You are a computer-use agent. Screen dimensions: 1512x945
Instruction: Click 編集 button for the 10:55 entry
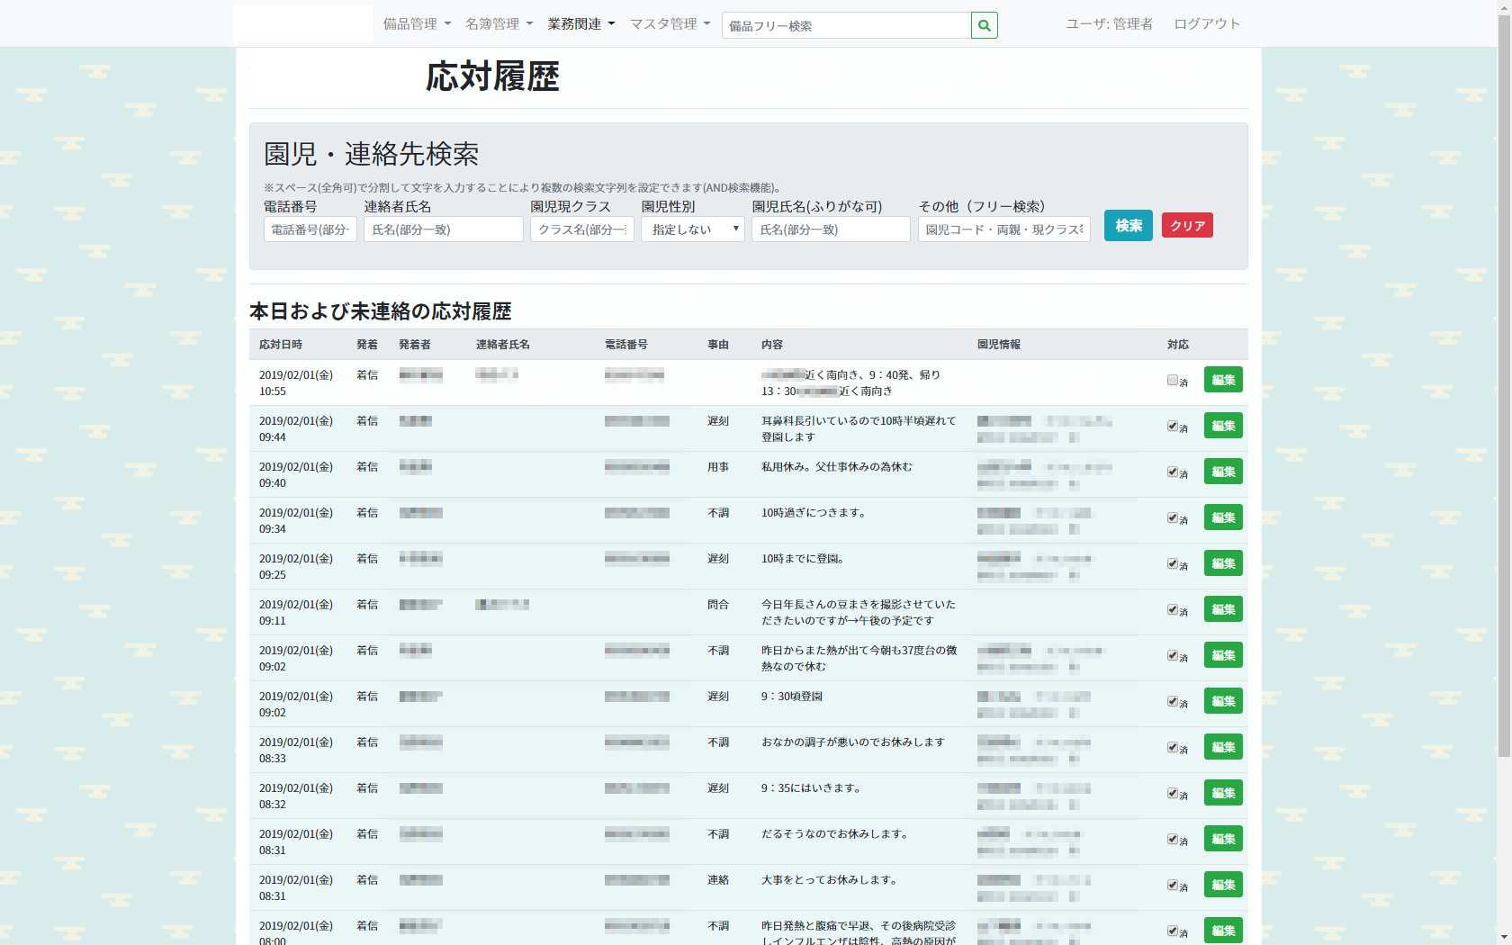(1223, 380)
